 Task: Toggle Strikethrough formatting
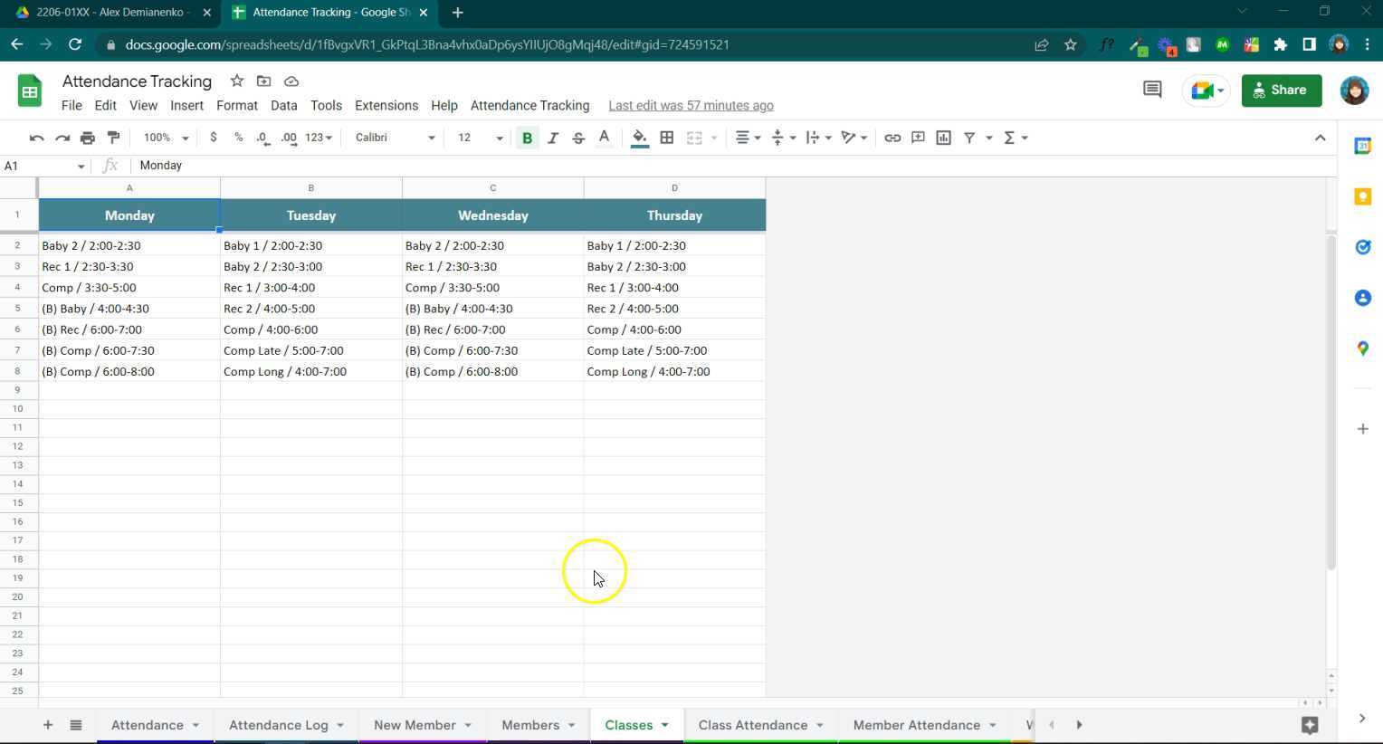tap(577, 138)
